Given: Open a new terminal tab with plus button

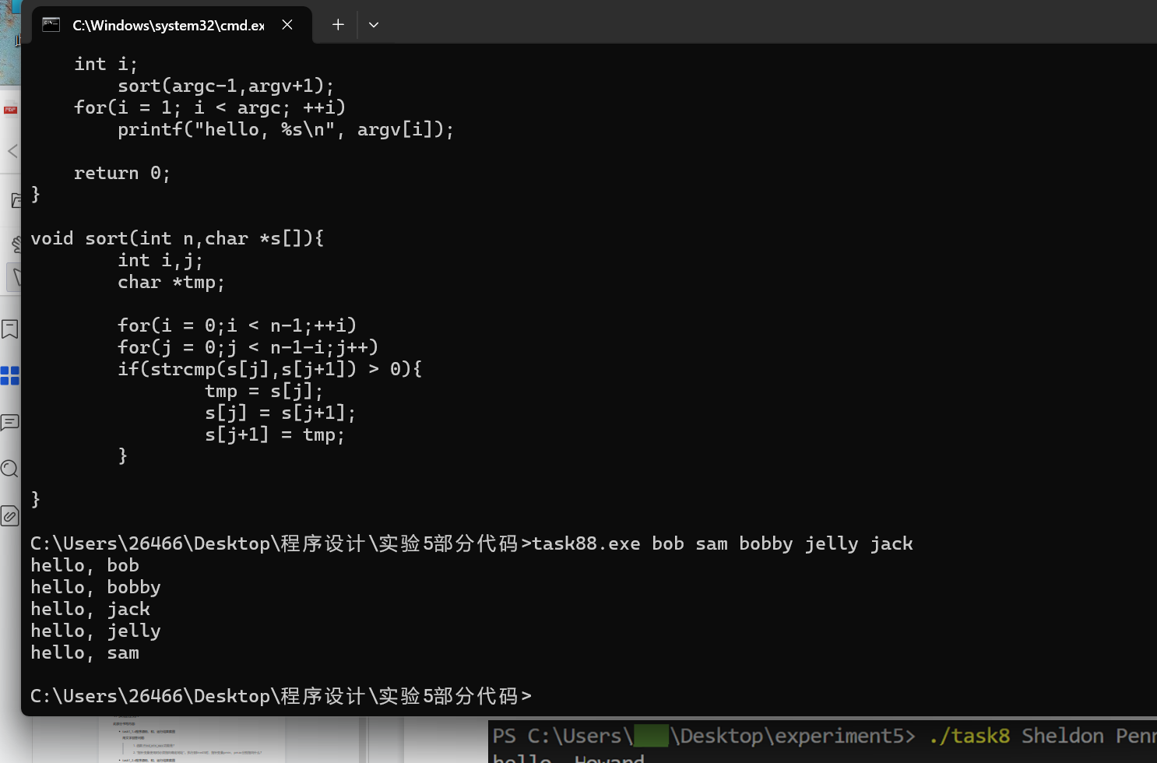Looking at the screenshot, I should tap(338, 25).
